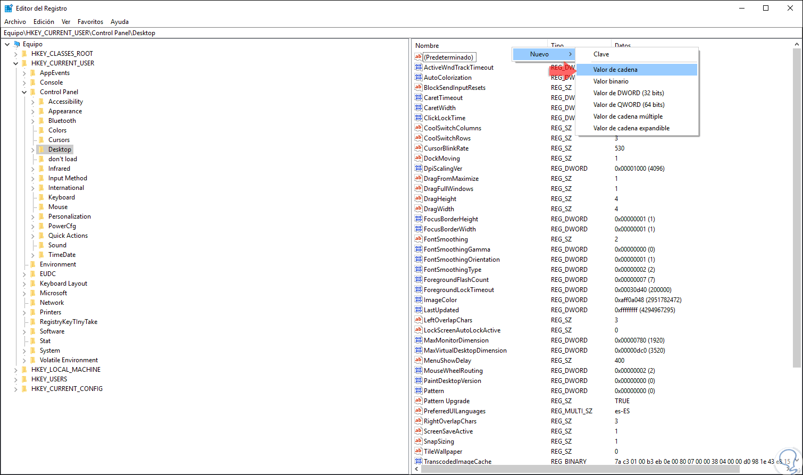Click the binary icon of ActiveWndTrackTimeout
The width and height of the screenshot is (803, 475).
(x=419, y=68)
